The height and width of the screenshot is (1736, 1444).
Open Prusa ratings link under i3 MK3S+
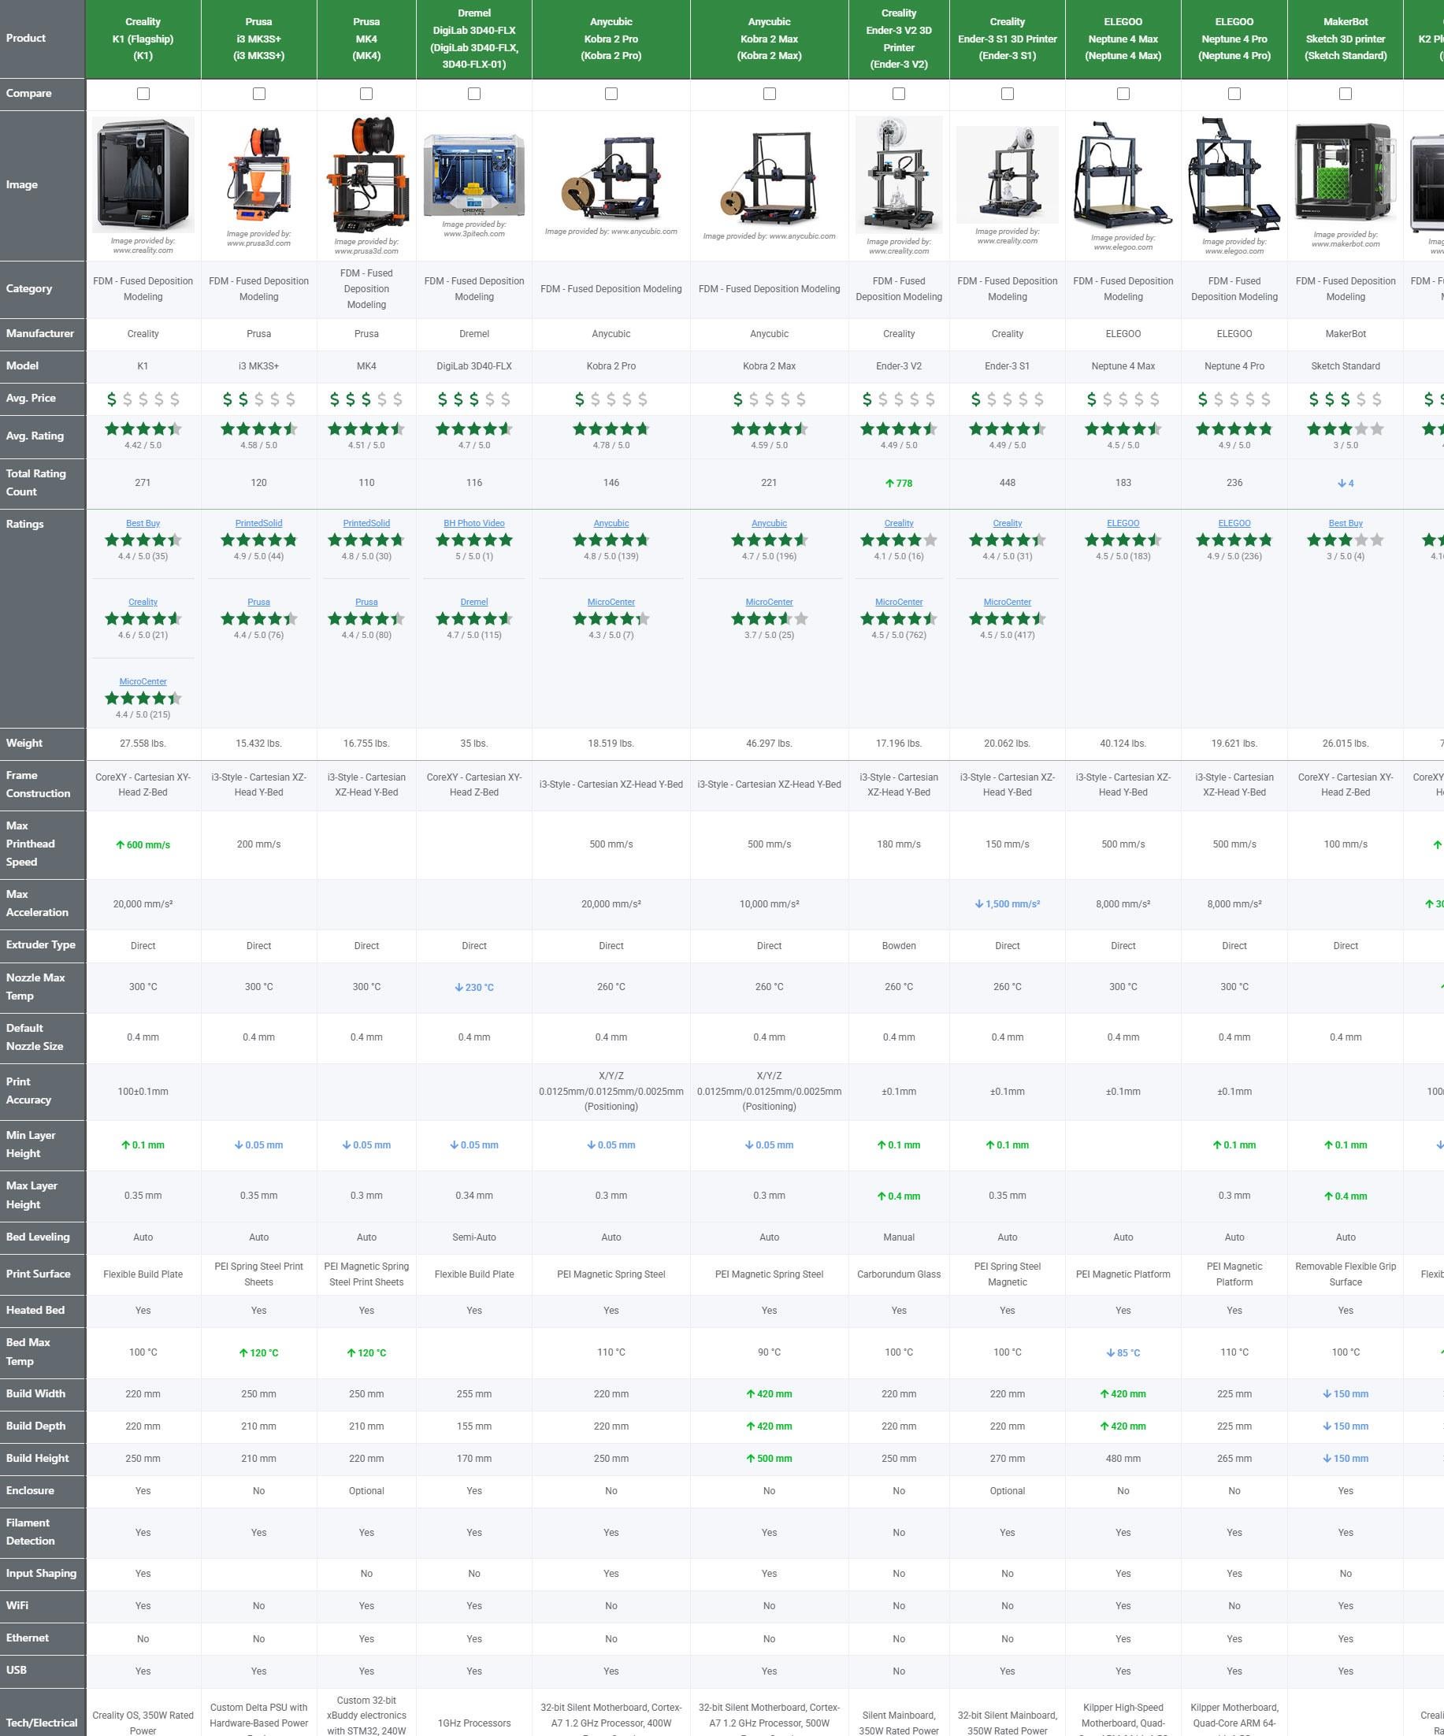258,602
